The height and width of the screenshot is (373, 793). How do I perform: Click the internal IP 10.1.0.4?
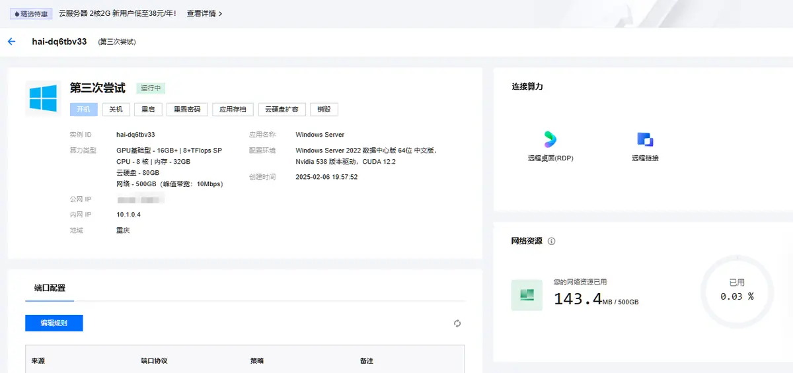click(128, 215)
